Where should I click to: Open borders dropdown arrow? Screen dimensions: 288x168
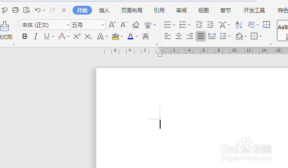[261, 37]
